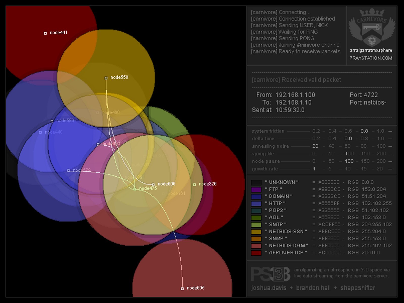The height and width of the screenshot is (303, 404).
Task: Click the AOL green color swatch
Action: pyautogui.click(x=256, y=218)
